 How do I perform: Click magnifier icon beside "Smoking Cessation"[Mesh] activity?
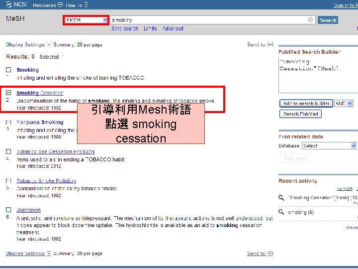click(x=281, y=198)
